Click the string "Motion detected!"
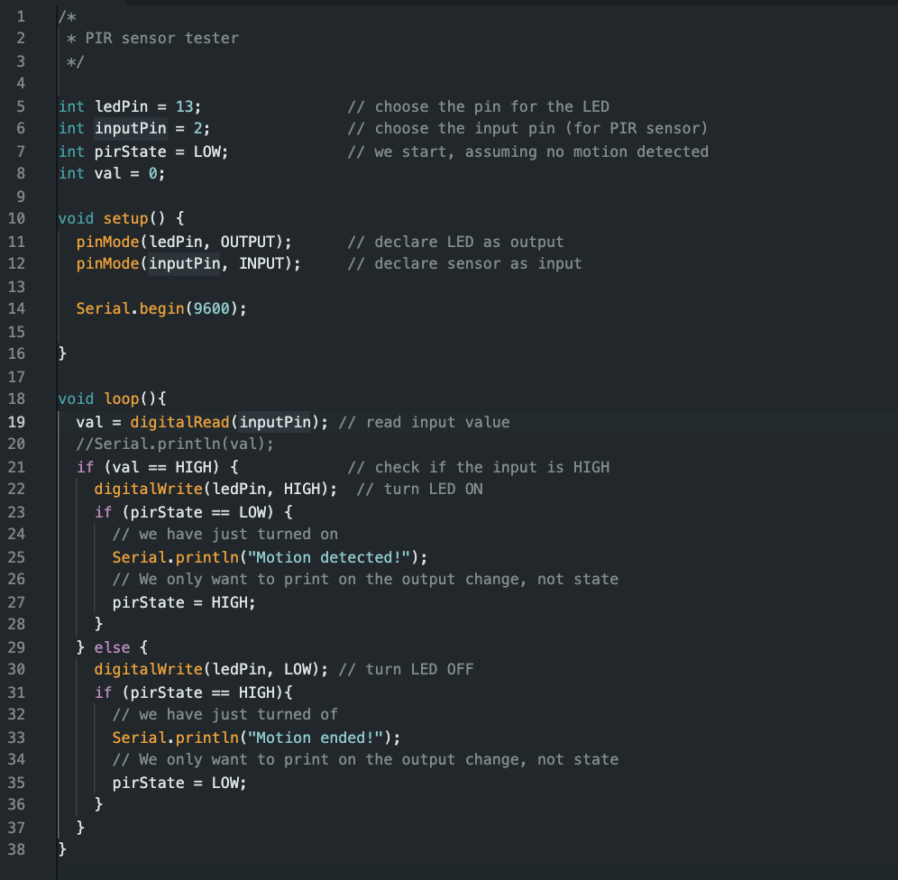 click(329, 557)
